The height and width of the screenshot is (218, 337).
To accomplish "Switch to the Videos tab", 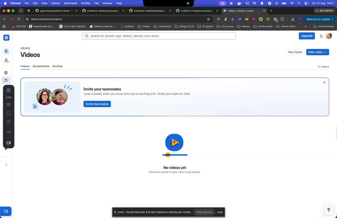I will click(x=25, y=66).
